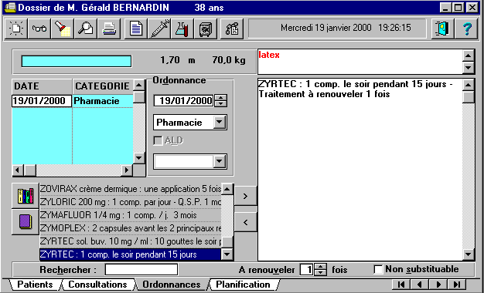Open the empty dropdown below ALD
Image resolution: width=484 pixels, height=293 pixels.
click(x=220, y=162)
